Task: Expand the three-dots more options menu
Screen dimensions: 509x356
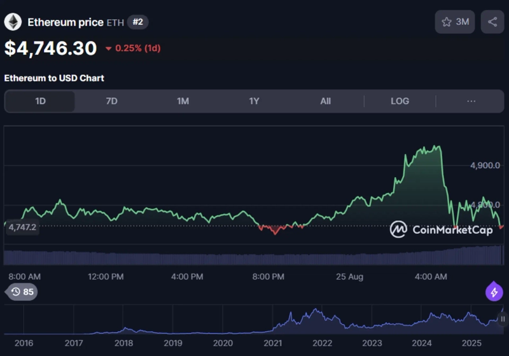Action: pyautogui.click(x=471, y=101)
